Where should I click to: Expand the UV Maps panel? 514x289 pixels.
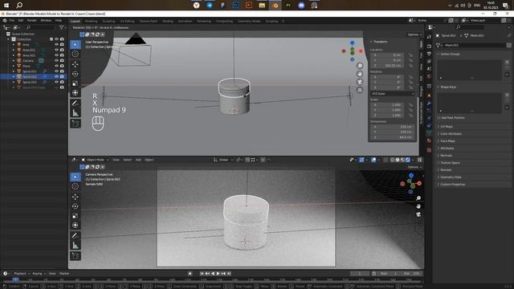[447, 127]
